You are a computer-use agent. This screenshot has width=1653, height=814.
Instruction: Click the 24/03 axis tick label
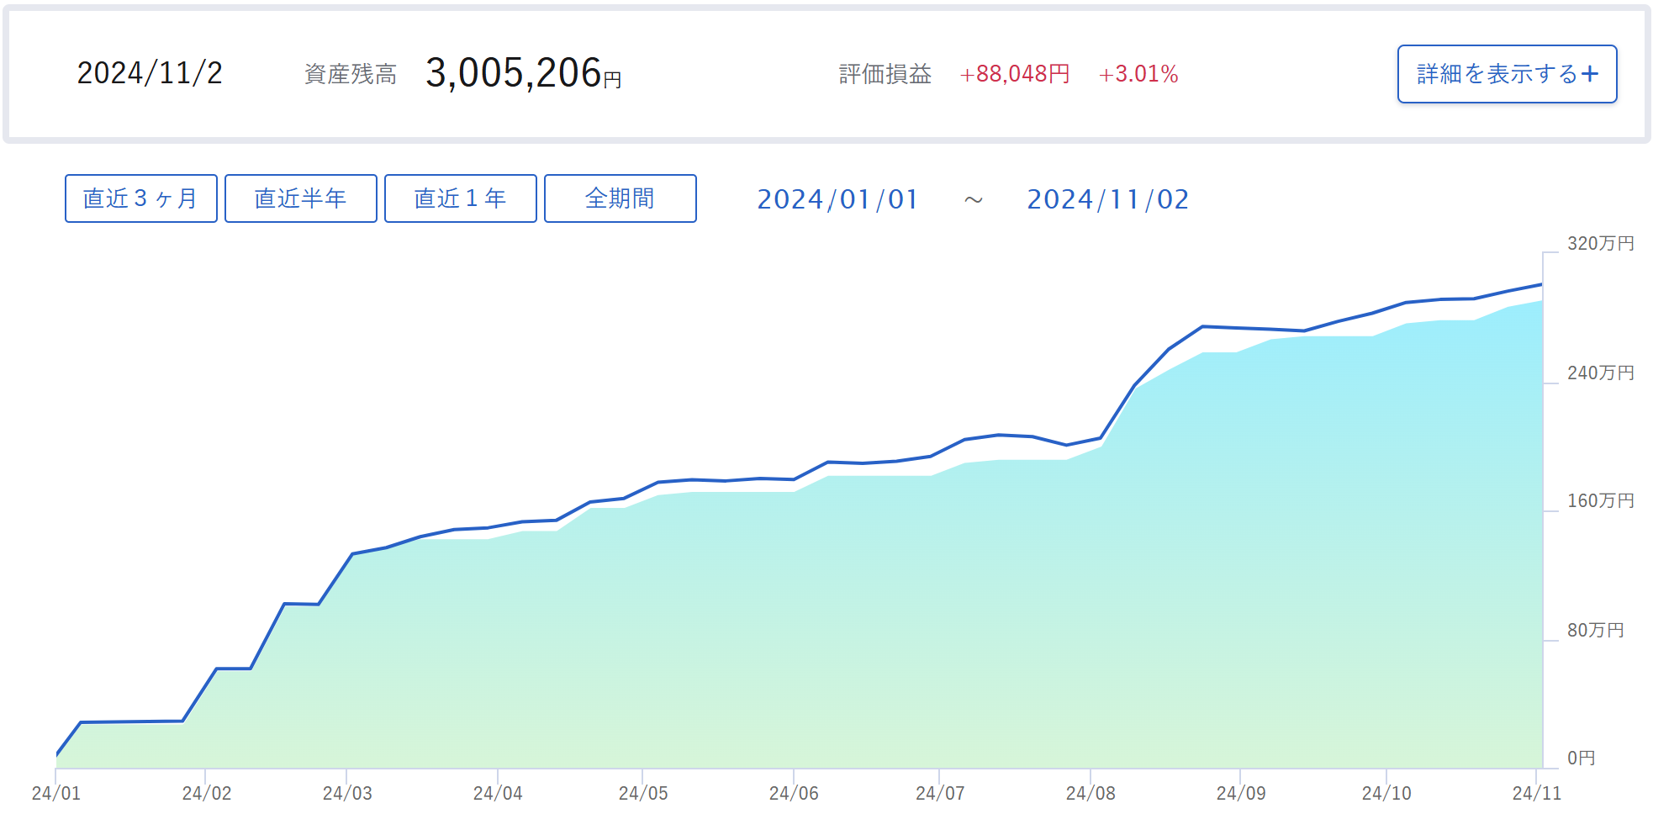[x=347, y=793]
